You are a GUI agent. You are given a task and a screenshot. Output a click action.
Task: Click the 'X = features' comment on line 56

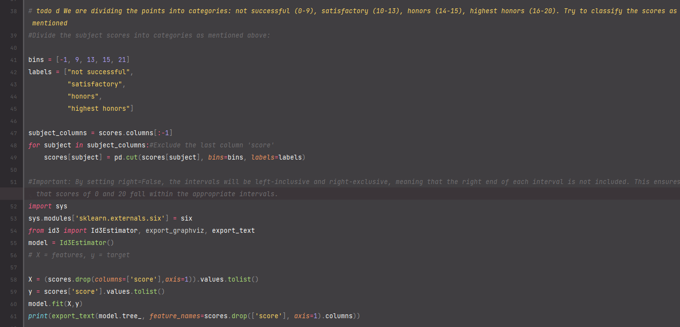click(x=79, y=255)
